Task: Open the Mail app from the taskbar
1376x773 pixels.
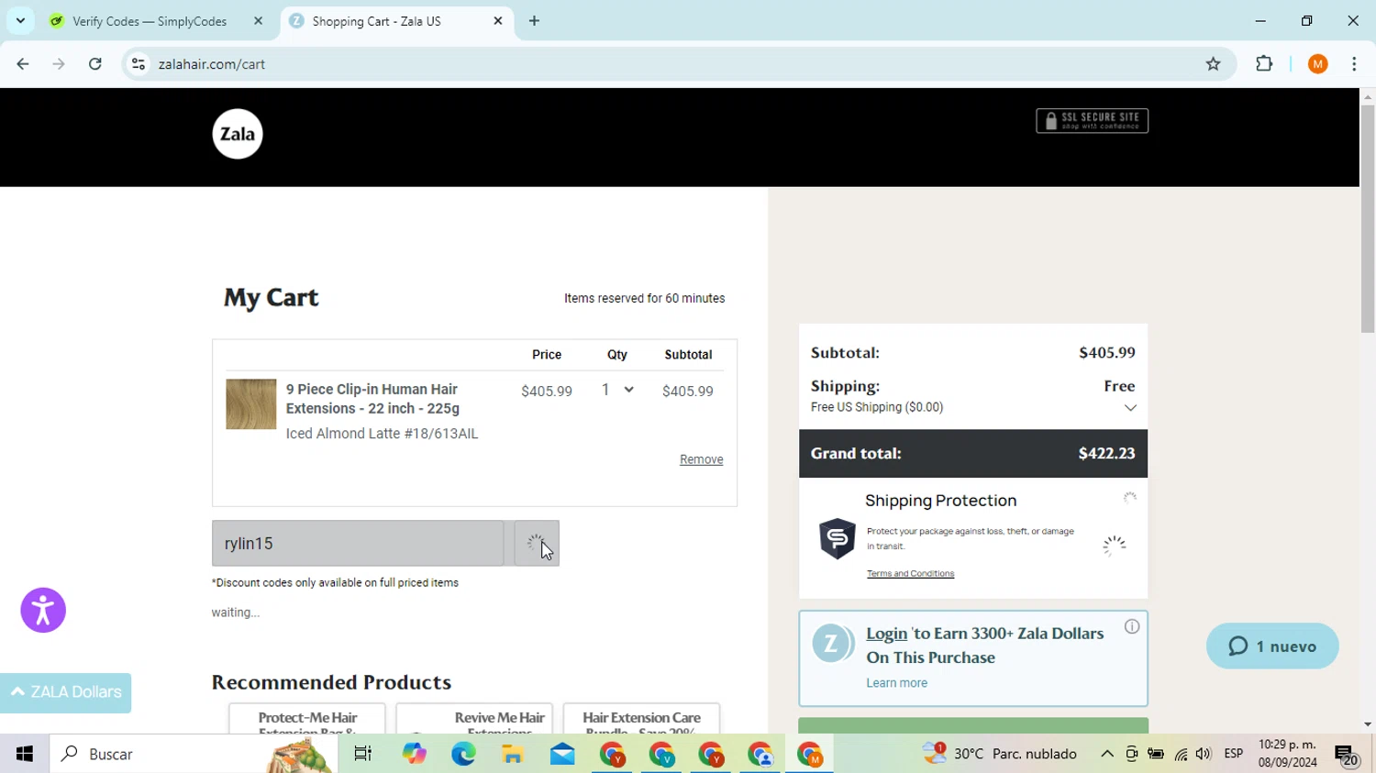Action: coord(562,754)
